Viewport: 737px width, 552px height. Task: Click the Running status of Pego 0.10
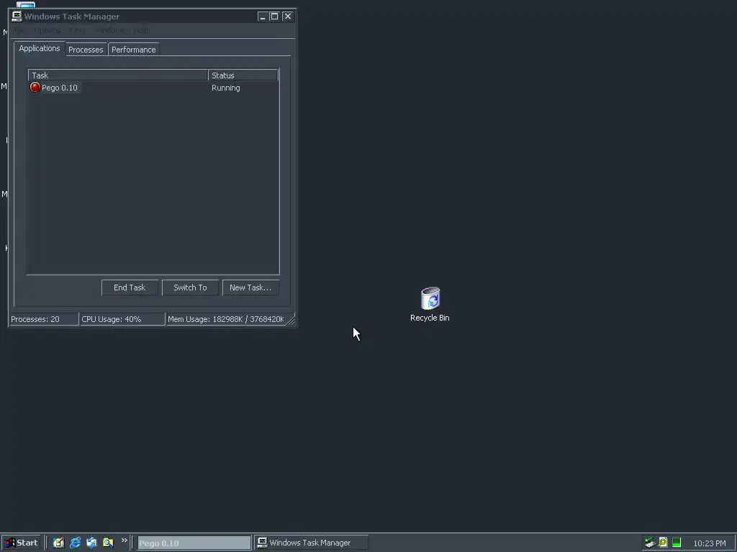pos(225,88)
